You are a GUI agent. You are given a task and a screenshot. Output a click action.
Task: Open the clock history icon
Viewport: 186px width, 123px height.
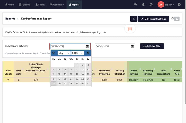[151, 5]
